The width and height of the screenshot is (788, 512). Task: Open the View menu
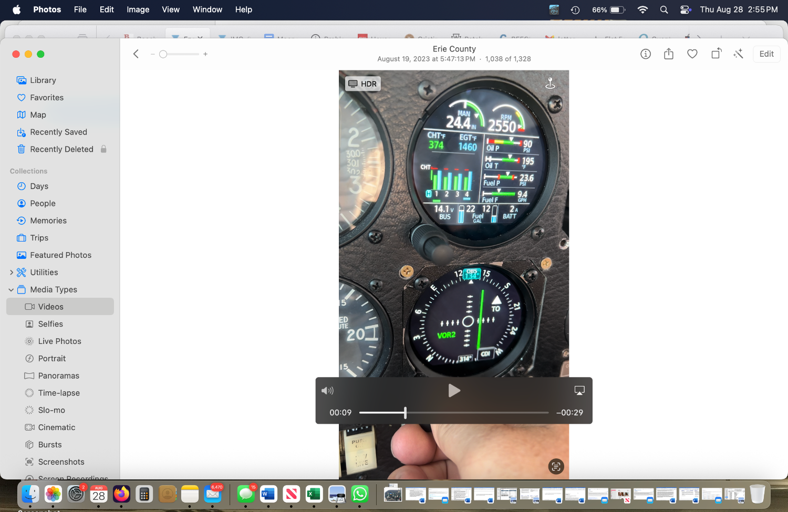[x=171, y=9]
